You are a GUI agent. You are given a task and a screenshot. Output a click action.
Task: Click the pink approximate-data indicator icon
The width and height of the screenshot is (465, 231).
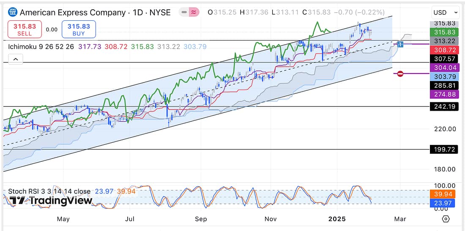[194, 12]
